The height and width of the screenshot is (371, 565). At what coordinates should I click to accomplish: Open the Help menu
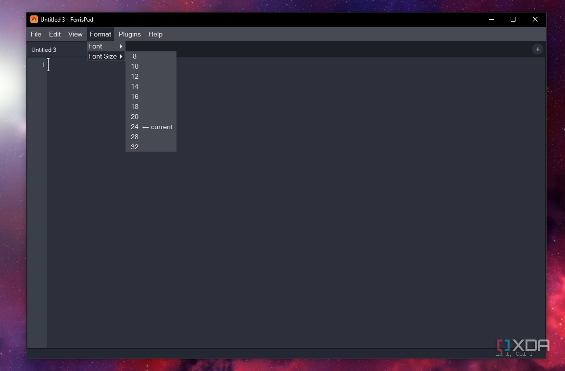pyautogui.click(x=155, y=34)
